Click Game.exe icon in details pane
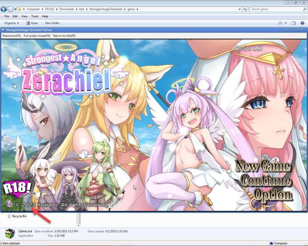The height and width of the screenshot is (246, 308). [10, 233]
